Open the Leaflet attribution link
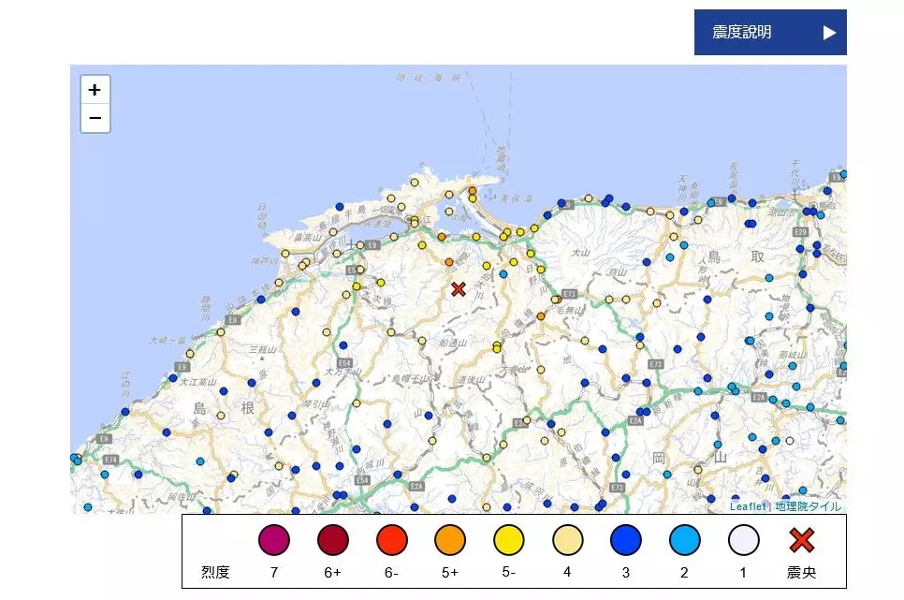904x600 pixels. (x=748, y=506)
